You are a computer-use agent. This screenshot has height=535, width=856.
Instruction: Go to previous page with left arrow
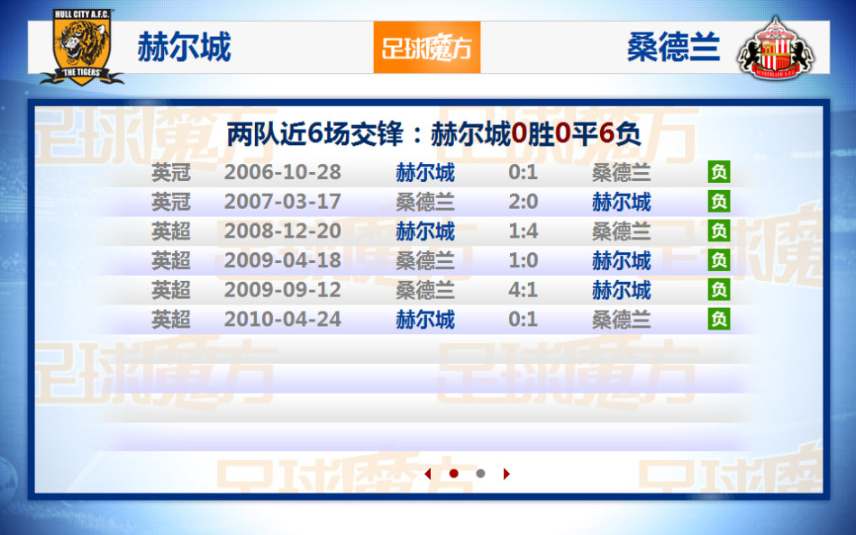tap(428, 474)
